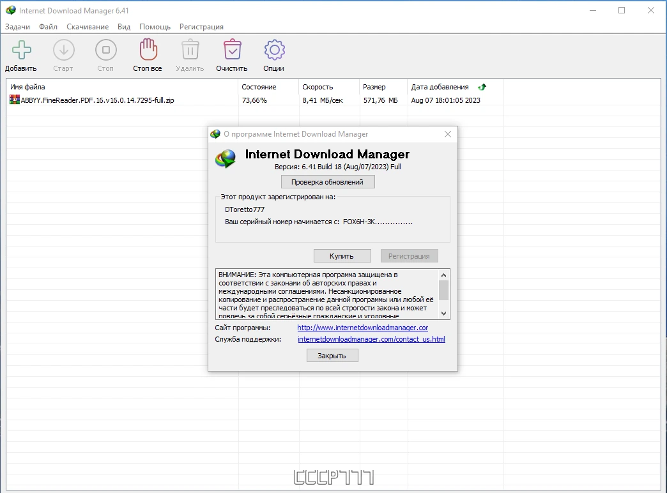Click the Проверка обновлений button
Image resolution: width=667 pixels, height=493 pixels.
click(328, 182)
